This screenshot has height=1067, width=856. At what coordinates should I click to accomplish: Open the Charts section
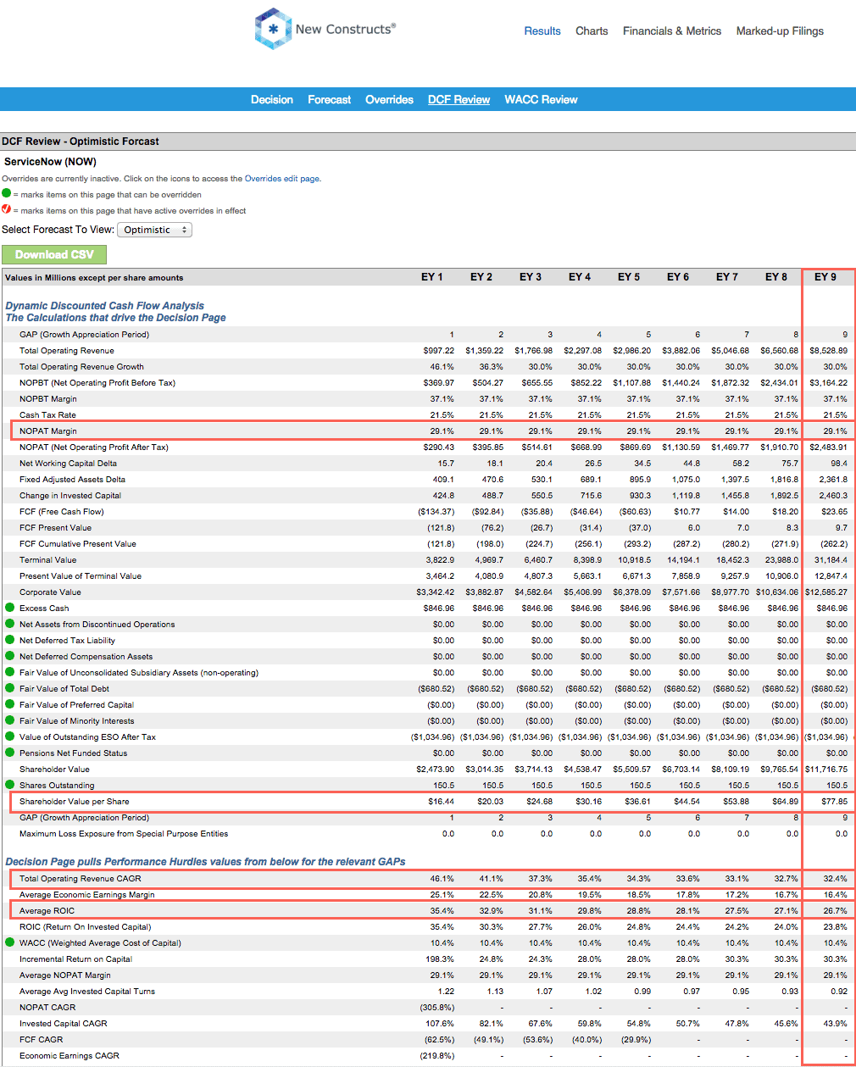pyautogui.click(x=592, y=31)
